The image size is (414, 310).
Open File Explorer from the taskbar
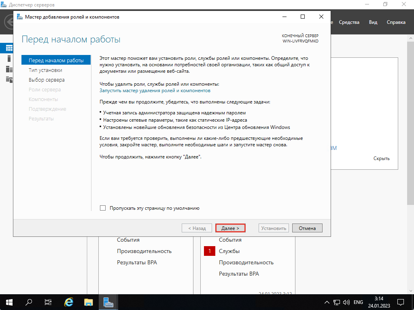tap(89, 302)
